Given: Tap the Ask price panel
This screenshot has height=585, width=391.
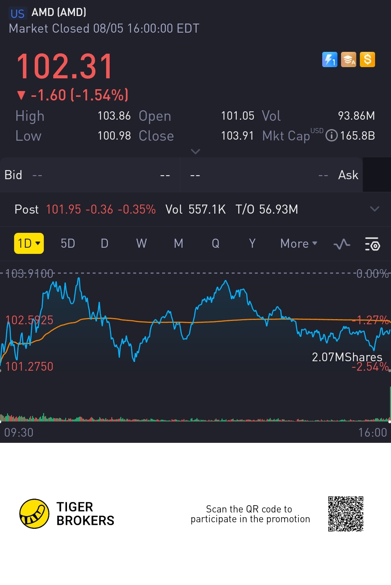Looking at the screenshot, I should 272,175.
